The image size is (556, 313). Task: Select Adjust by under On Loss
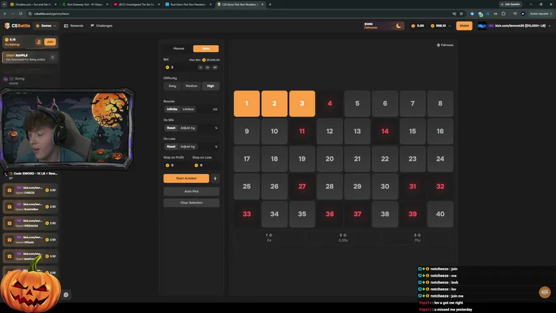[188, 146]
